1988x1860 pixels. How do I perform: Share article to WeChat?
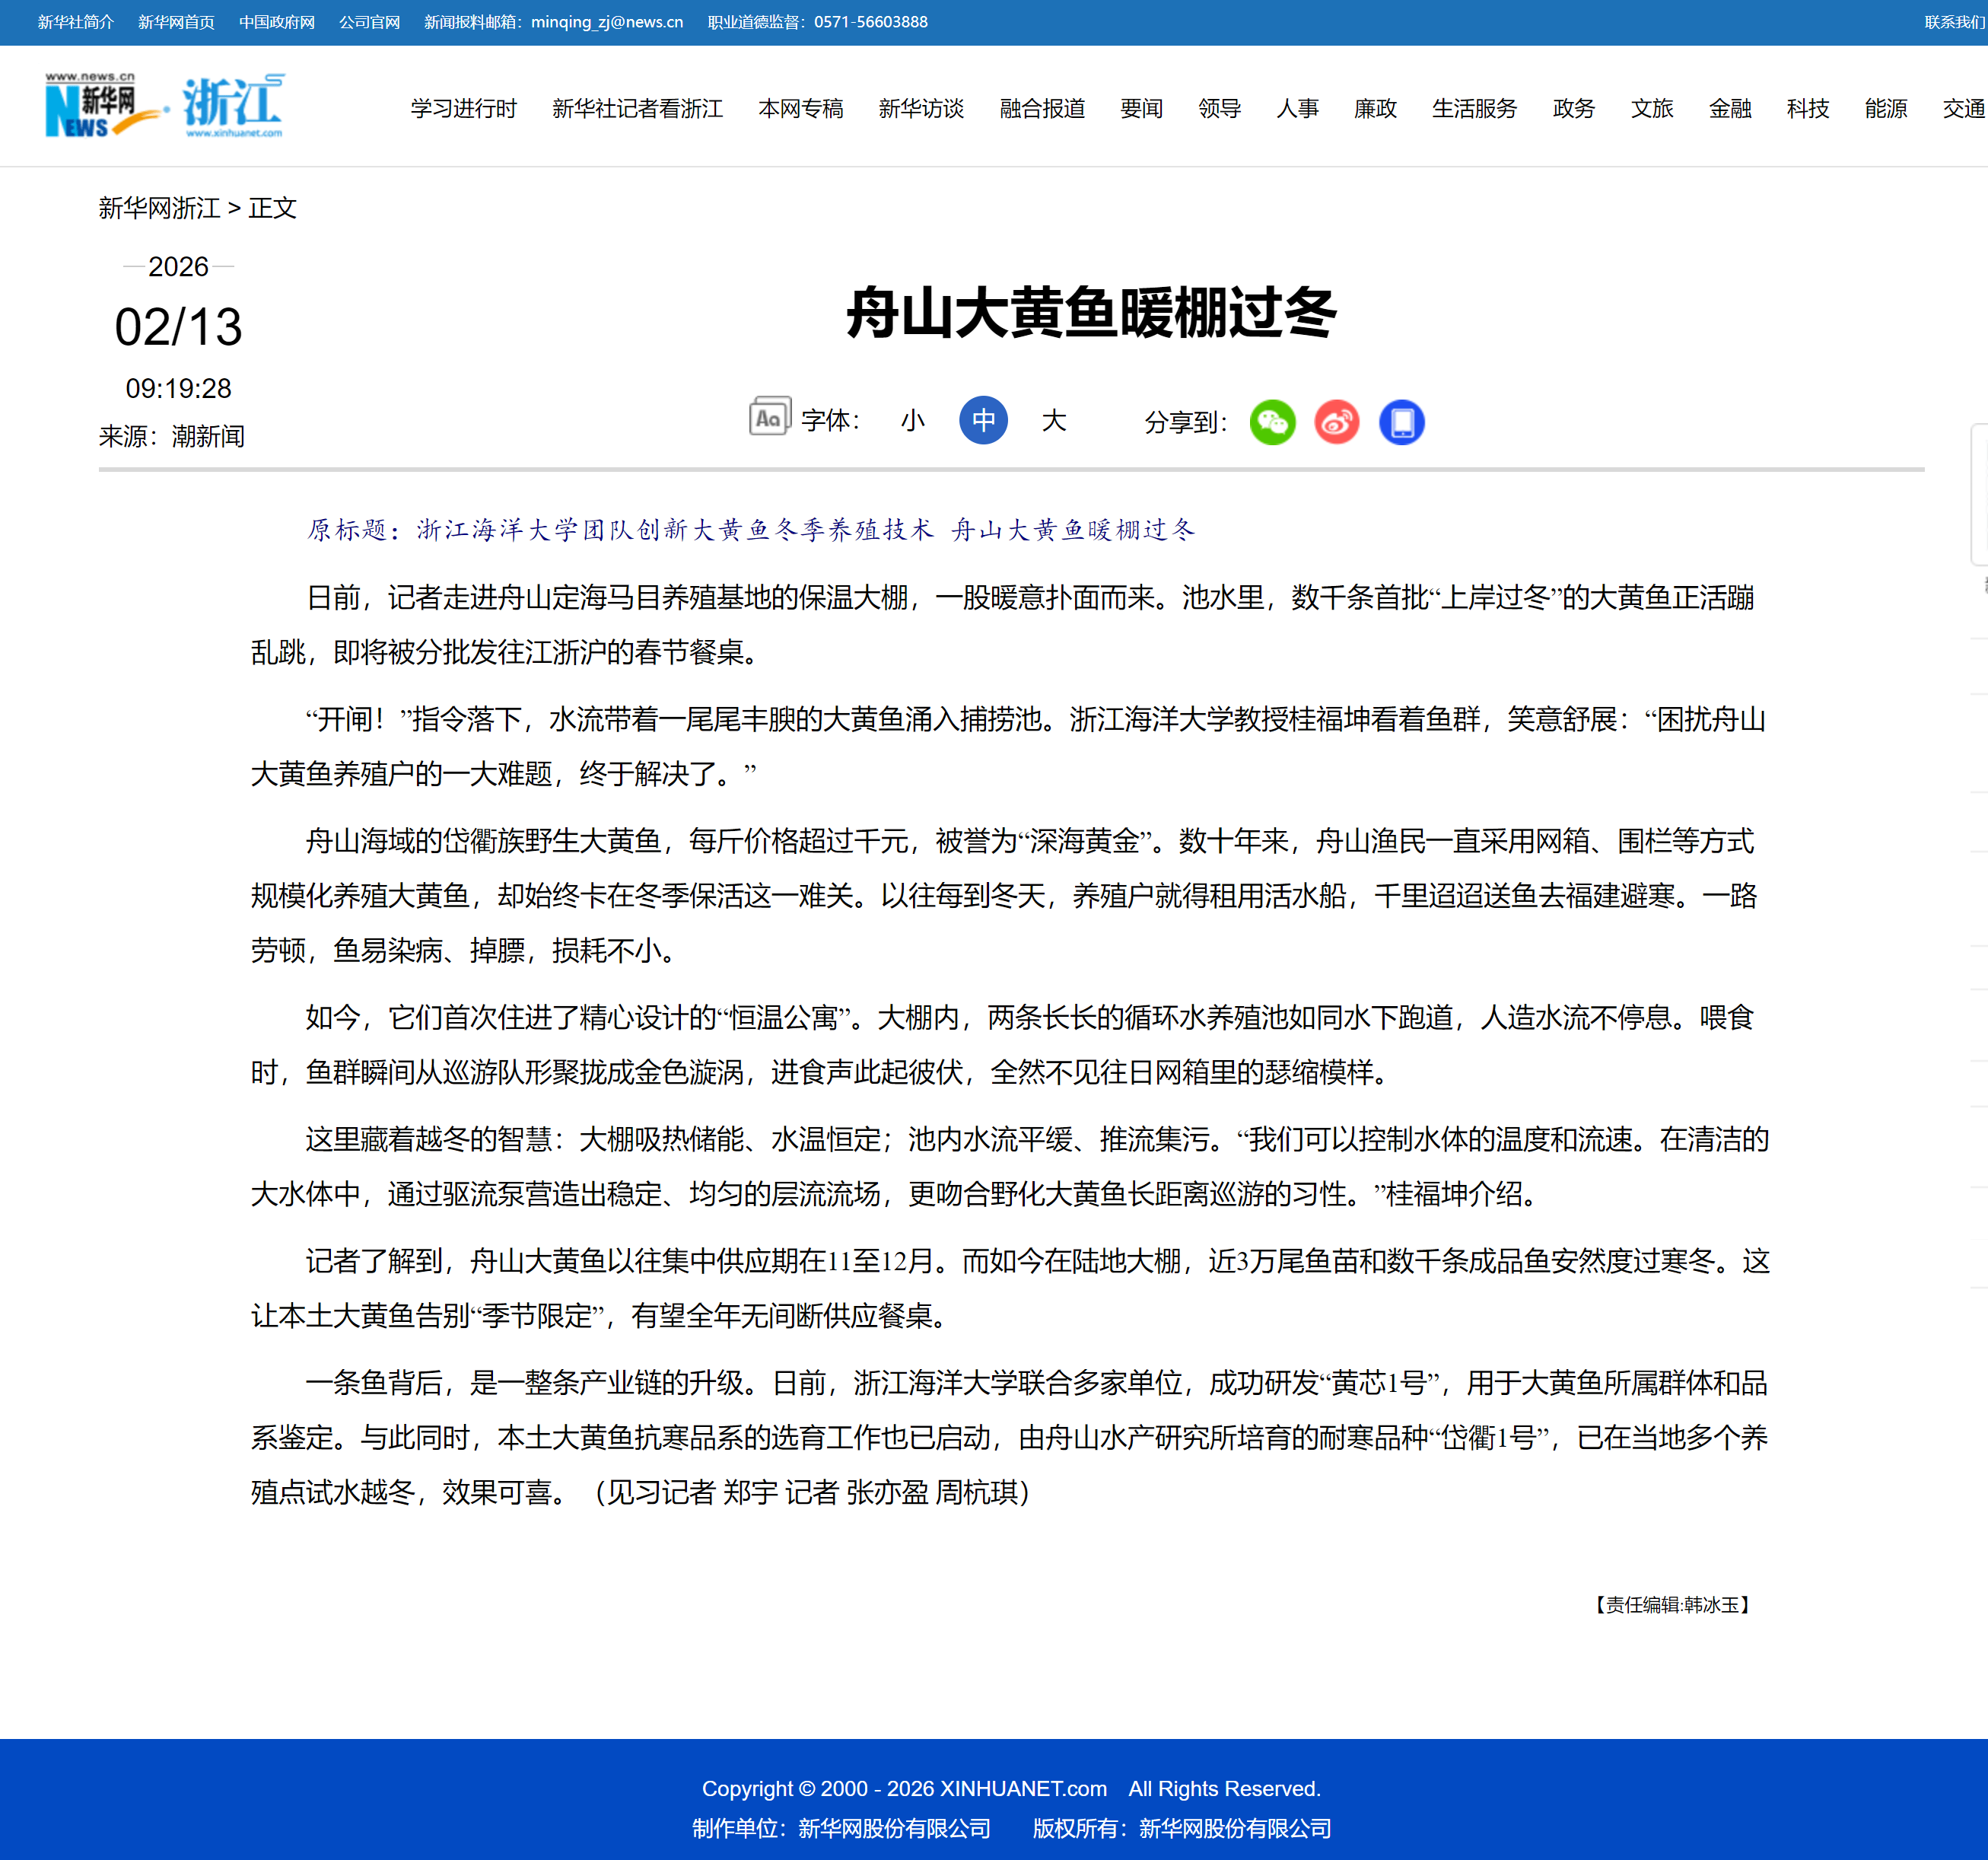pyautogui.click(x=1272, y=421)
